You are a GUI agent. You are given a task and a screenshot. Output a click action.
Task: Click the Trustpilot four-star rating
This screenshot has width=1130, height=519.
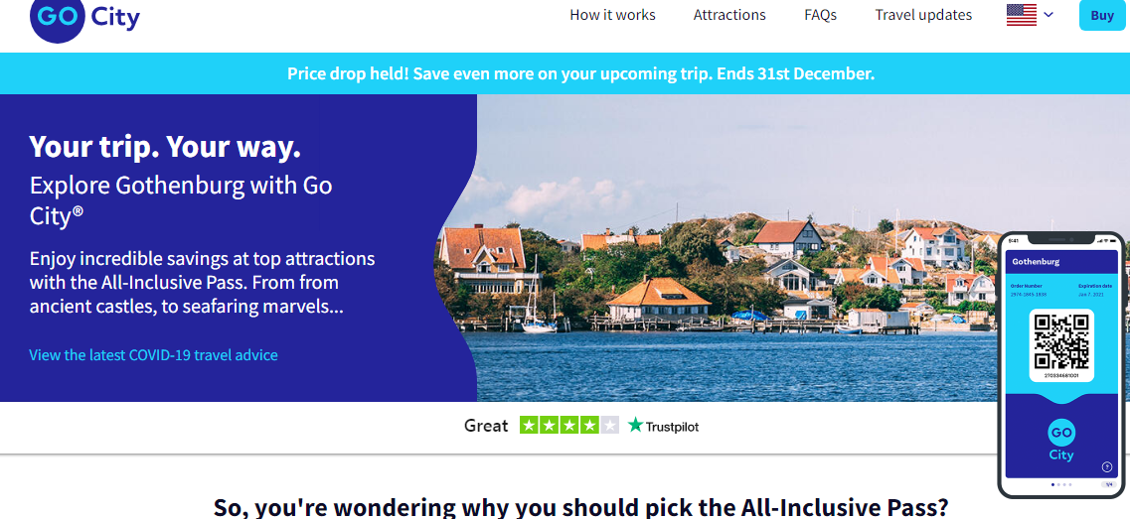[569, 426]
